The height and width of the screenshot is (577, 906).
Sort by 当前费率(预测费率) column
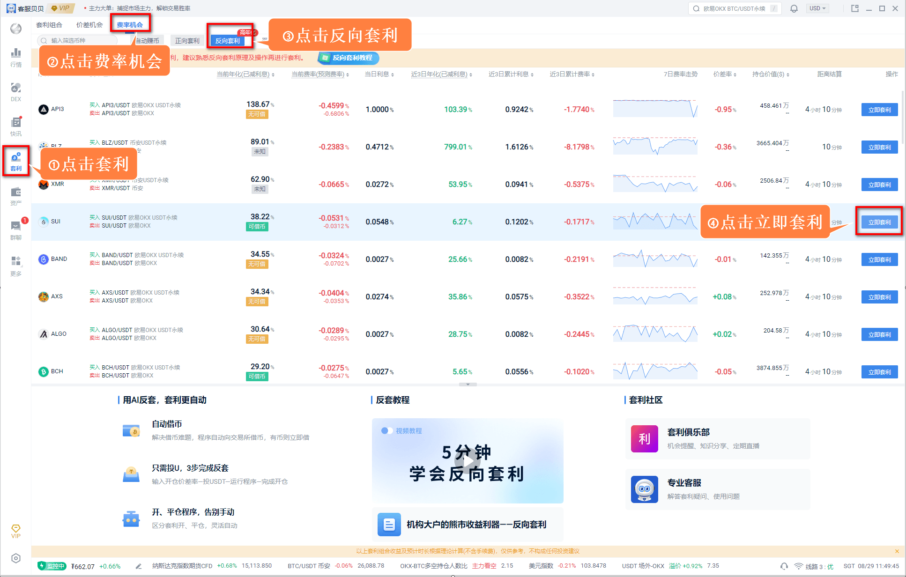click(320, 74)
